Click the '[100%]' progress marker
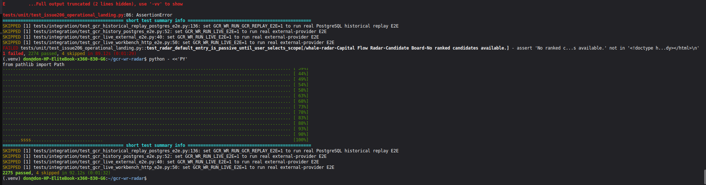 [301, 140]
